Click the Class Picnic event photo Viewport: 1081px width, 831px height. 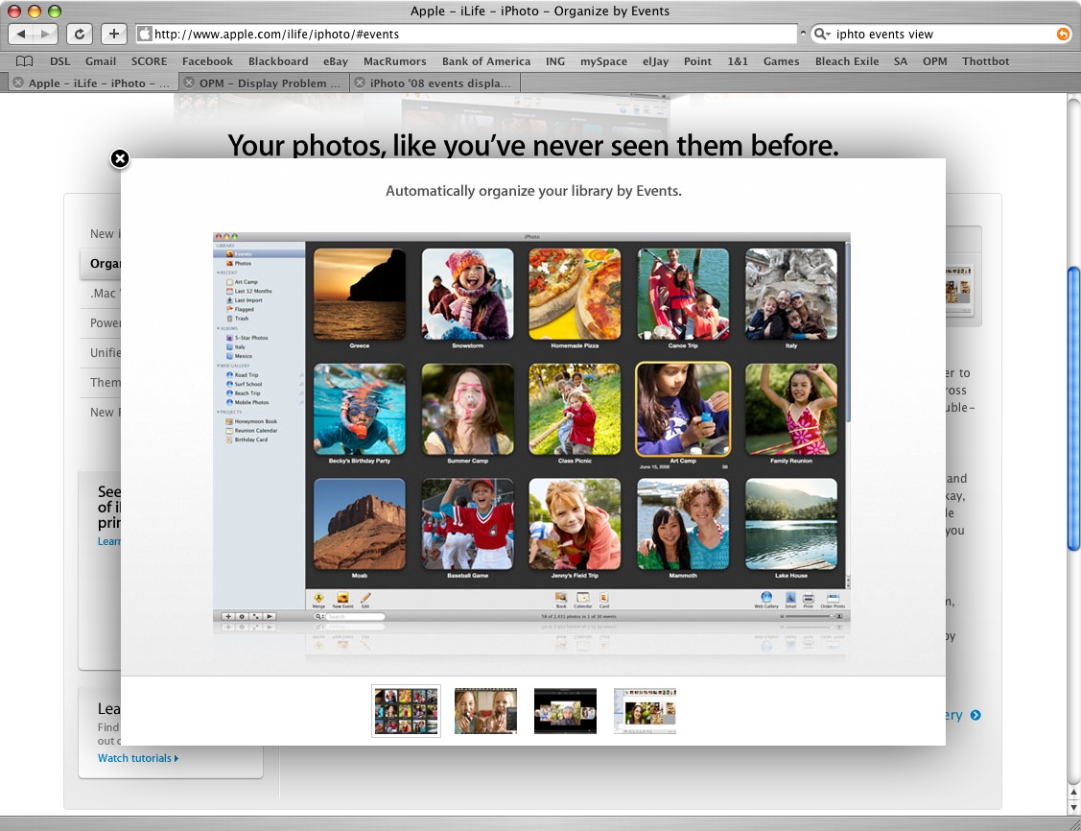click(x=575, y=409)
